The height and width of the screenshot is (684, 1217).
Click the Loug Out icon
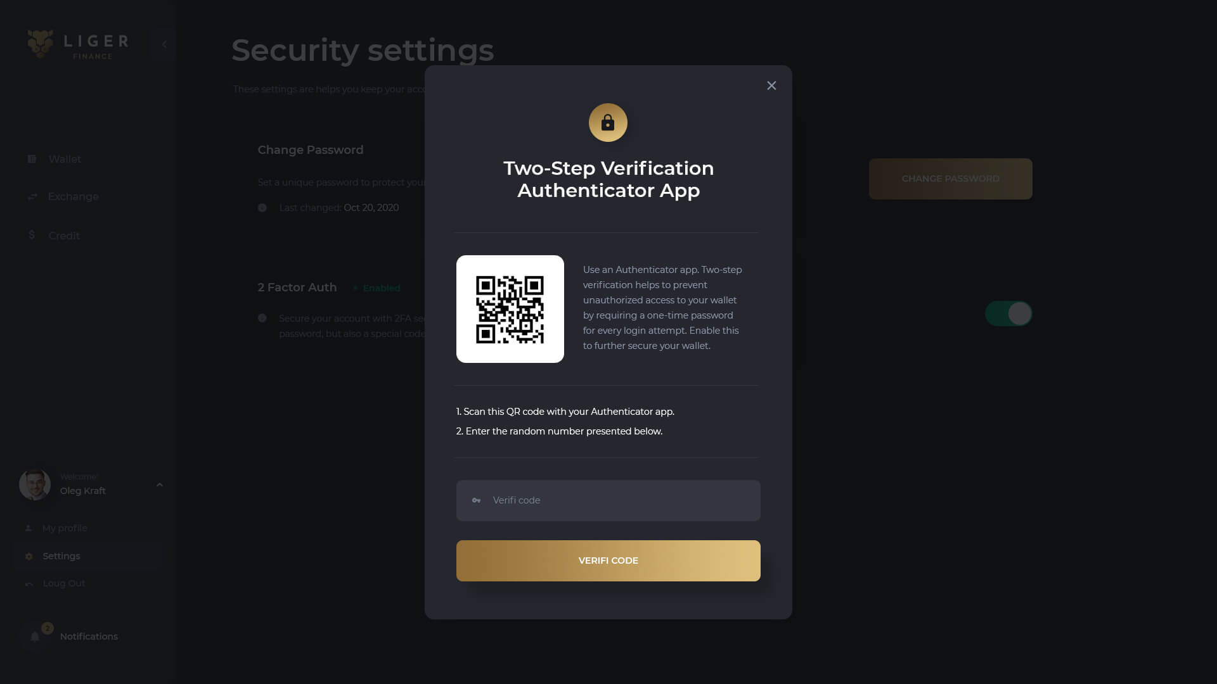29,583
